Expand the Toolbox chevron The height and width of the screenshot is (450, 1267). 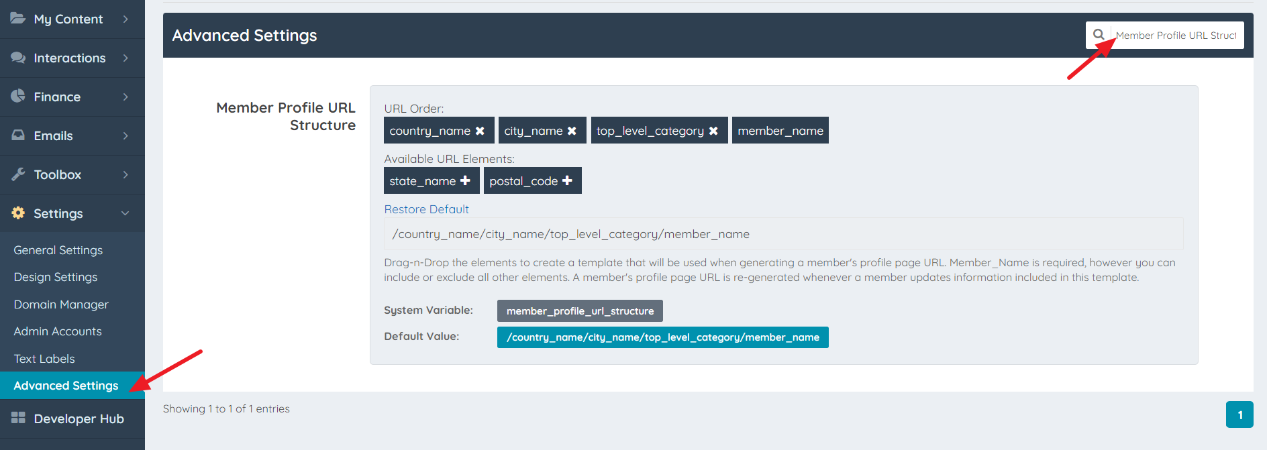[125, 174]
